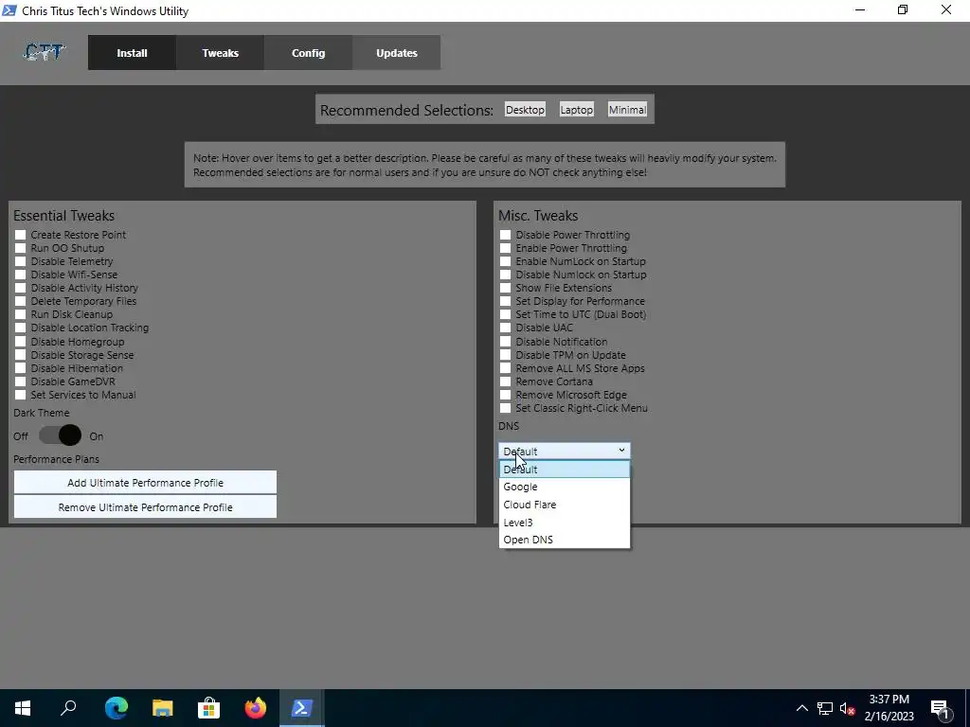Tick Enable NumLock on Startup

[506, 261]
